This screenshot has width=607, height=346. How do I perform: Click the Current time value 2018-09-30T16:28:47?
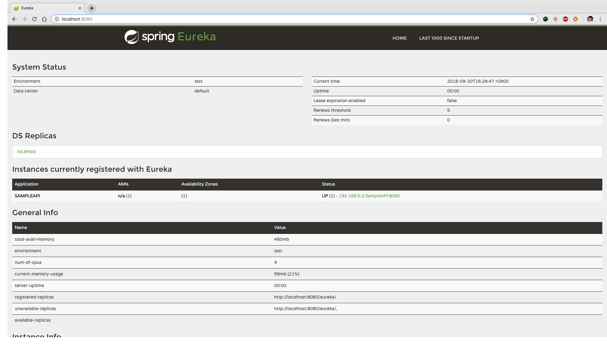click(478, 81)
